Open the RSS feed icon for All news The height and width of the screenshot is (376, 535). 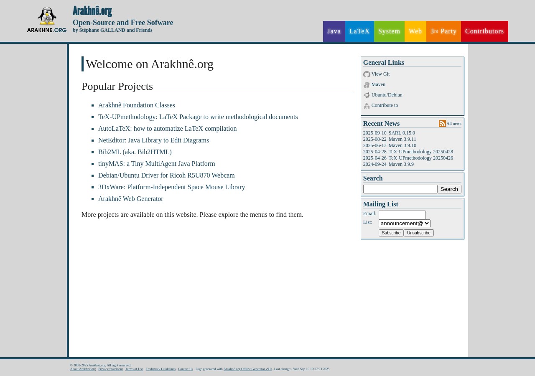pyautogui.click(x=442, y=124)
